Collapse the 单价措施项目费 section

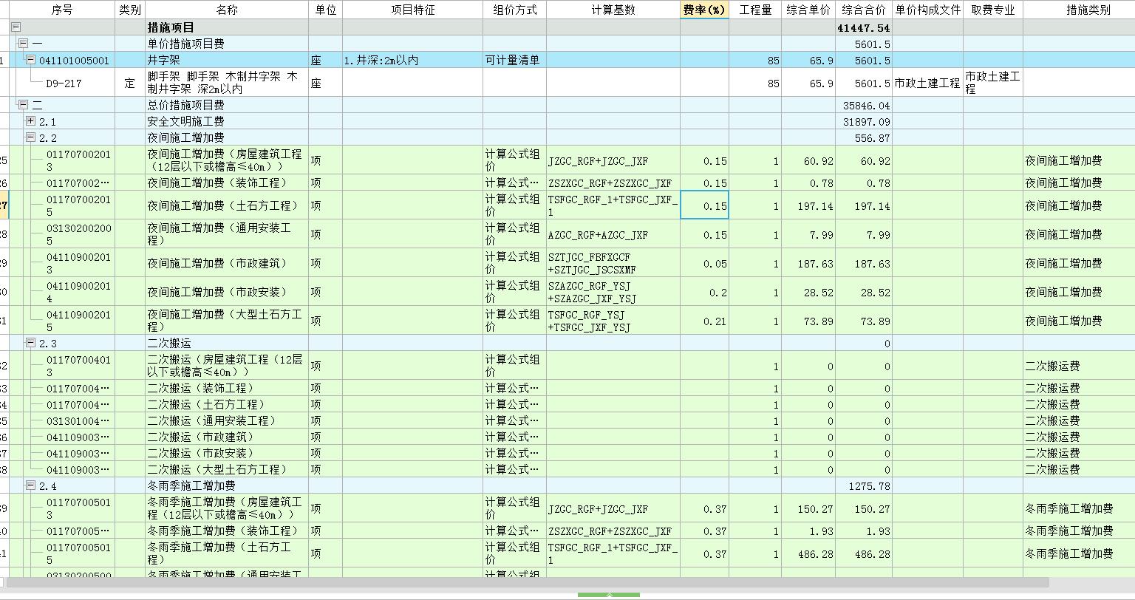pos(23,44)
